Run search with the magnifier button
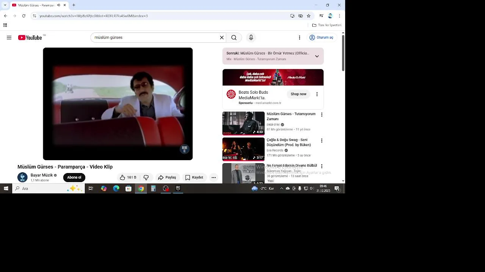 (x=234, y=37)
